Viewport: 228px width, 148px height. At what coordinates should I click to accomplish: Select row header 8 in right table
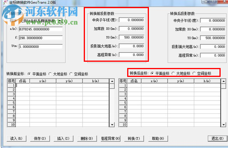click(x=123, y=116)
